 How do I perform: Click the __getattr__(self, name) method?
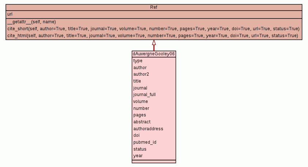pyautogui.click(x=31, y=22)
